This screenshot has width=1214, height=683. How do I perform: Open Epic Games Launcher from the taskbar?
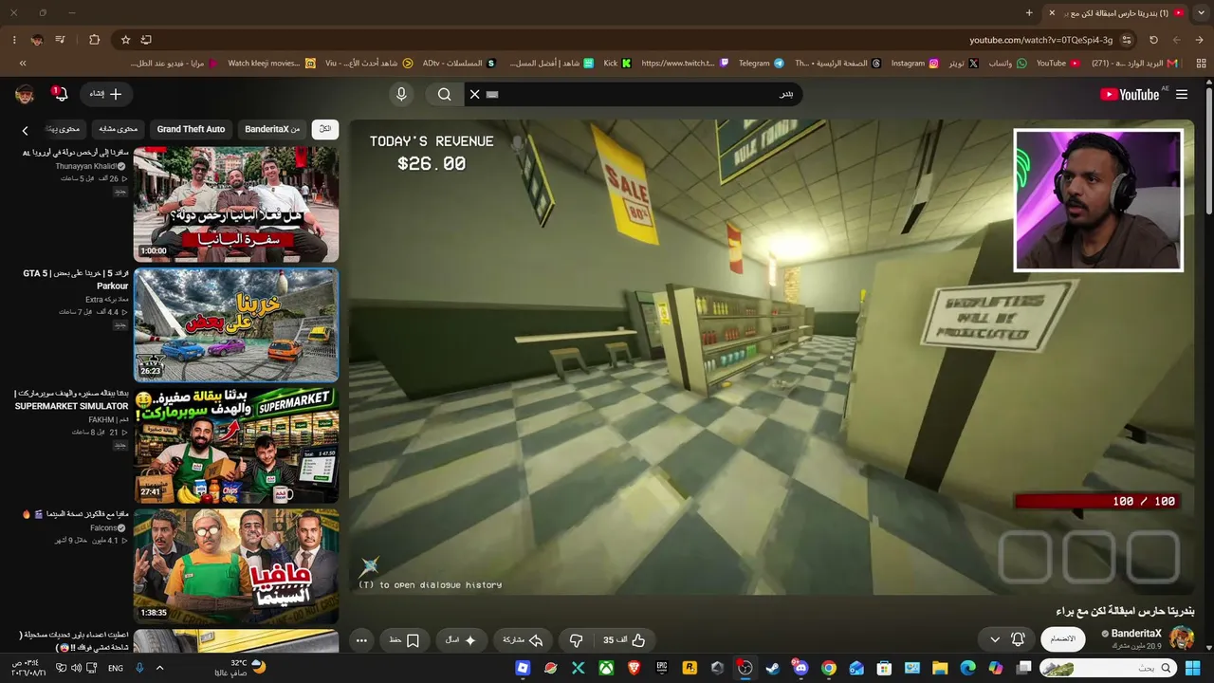662,668
